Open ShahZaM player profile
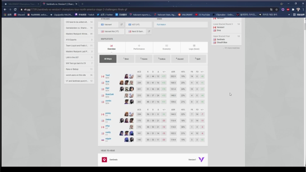This screenshot has height=172, width=306. pyautogui.click(x=109, y=95)
